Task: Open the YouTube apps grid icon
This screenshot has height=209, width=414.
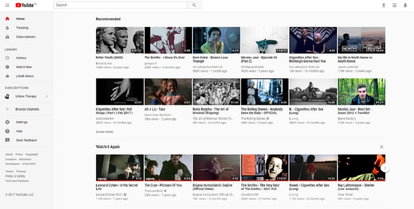Action: (394, 5)
